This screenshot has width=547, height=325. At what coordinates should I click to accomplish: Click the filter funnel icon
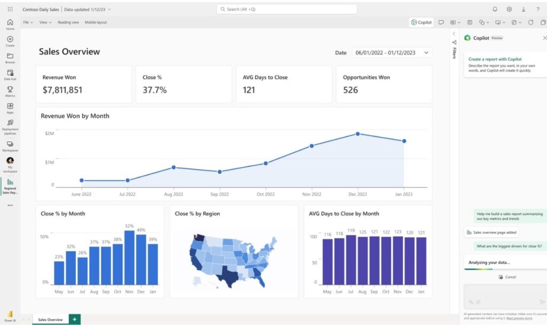point(454,42)
